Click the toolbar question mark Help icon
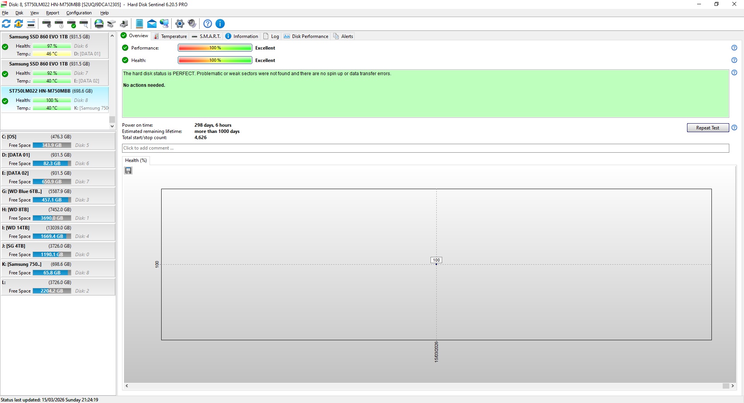This screenshot has width=744, height=403. pyautogui.click(x=208, y=24)
